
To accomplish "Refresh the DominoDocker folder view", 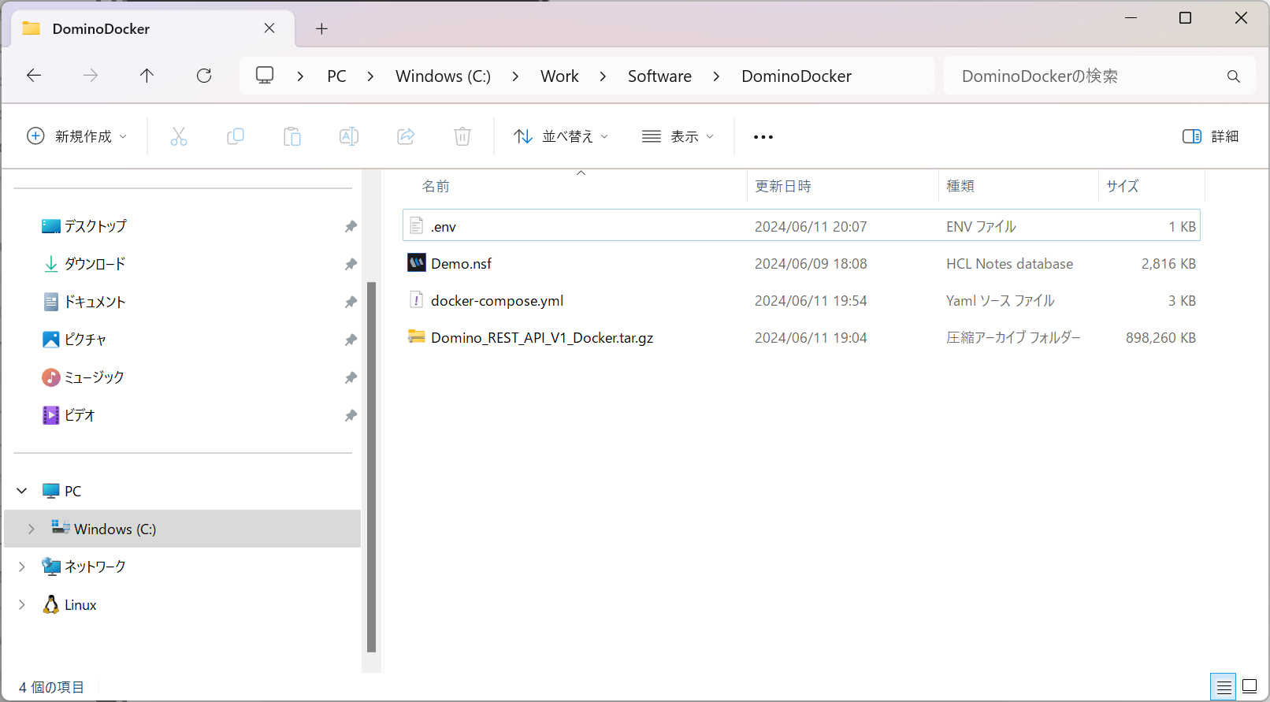I will 204,76.
